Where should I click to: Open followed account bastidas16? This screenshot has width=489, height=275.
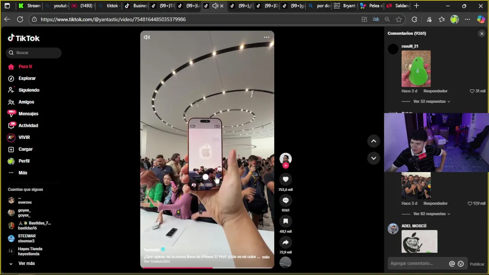tap(29, 225)
